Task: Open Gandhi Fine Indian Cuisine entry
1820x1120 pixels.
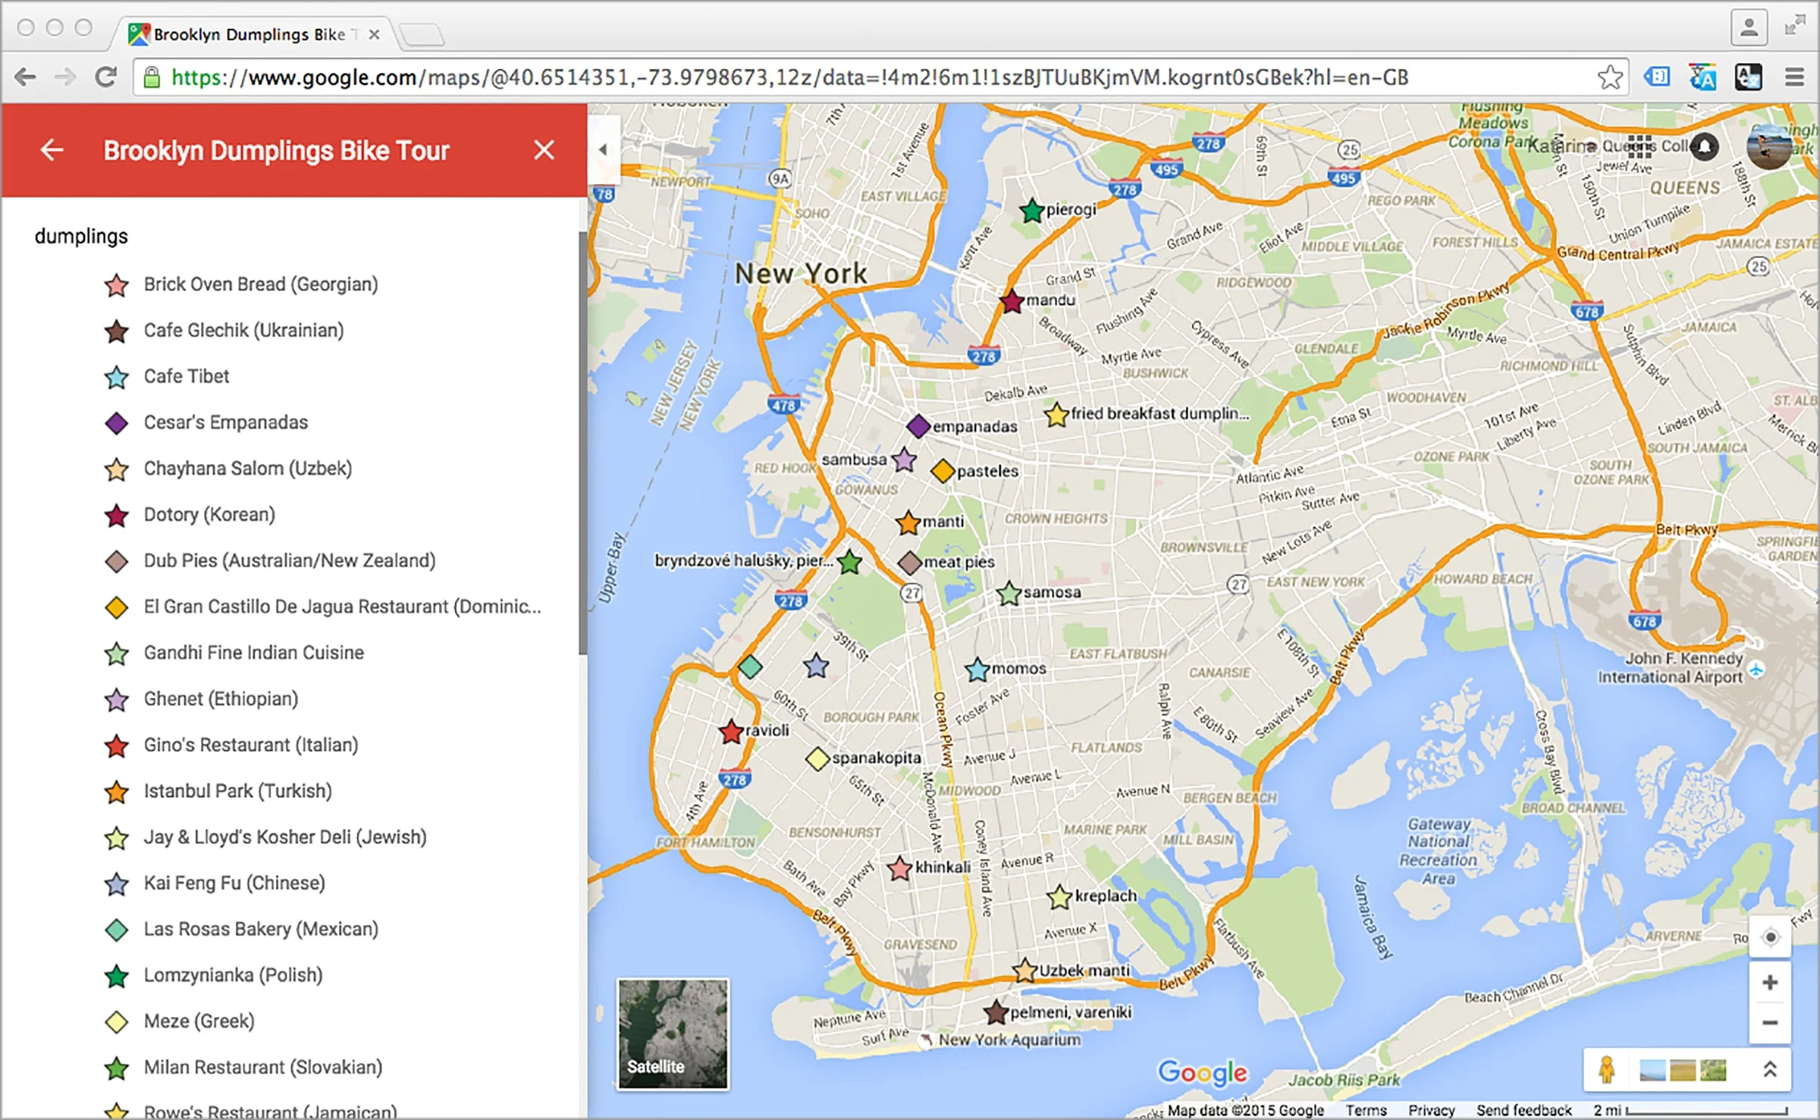Action: pyautogui.click(x=253, y=653)
